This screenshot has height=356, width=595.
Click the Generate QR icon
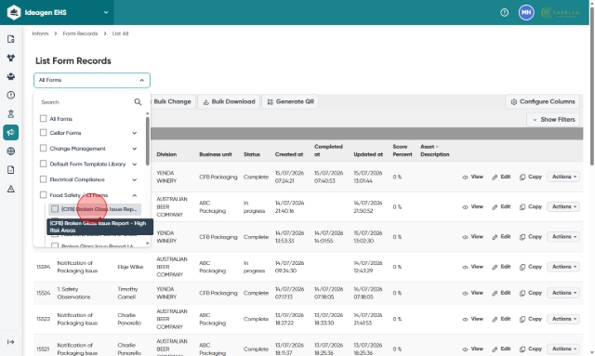(271, 101)
